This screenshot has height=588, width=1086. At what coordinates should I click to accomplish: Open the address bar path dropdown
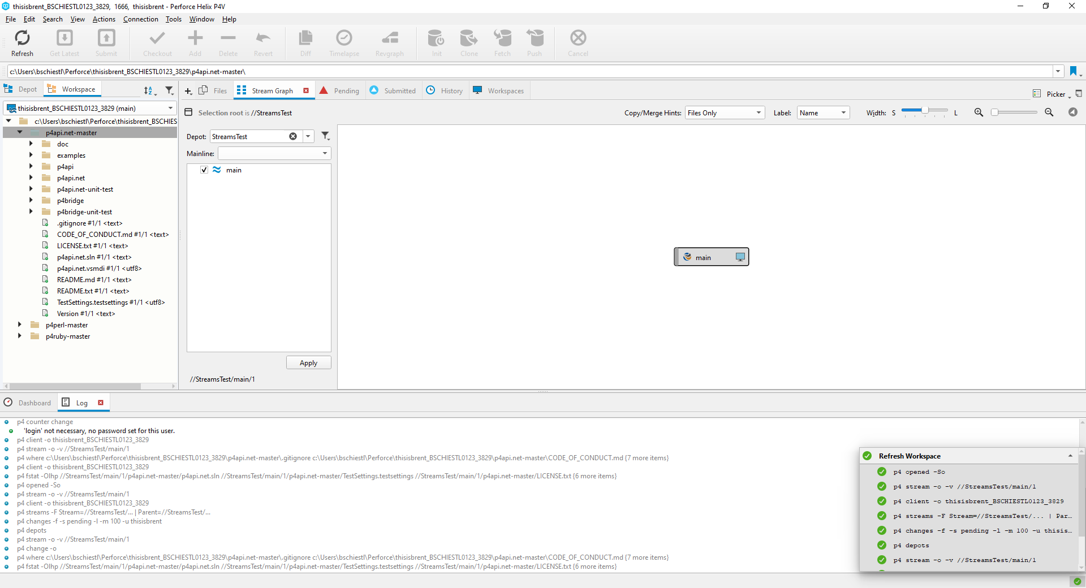point(1058,71)
